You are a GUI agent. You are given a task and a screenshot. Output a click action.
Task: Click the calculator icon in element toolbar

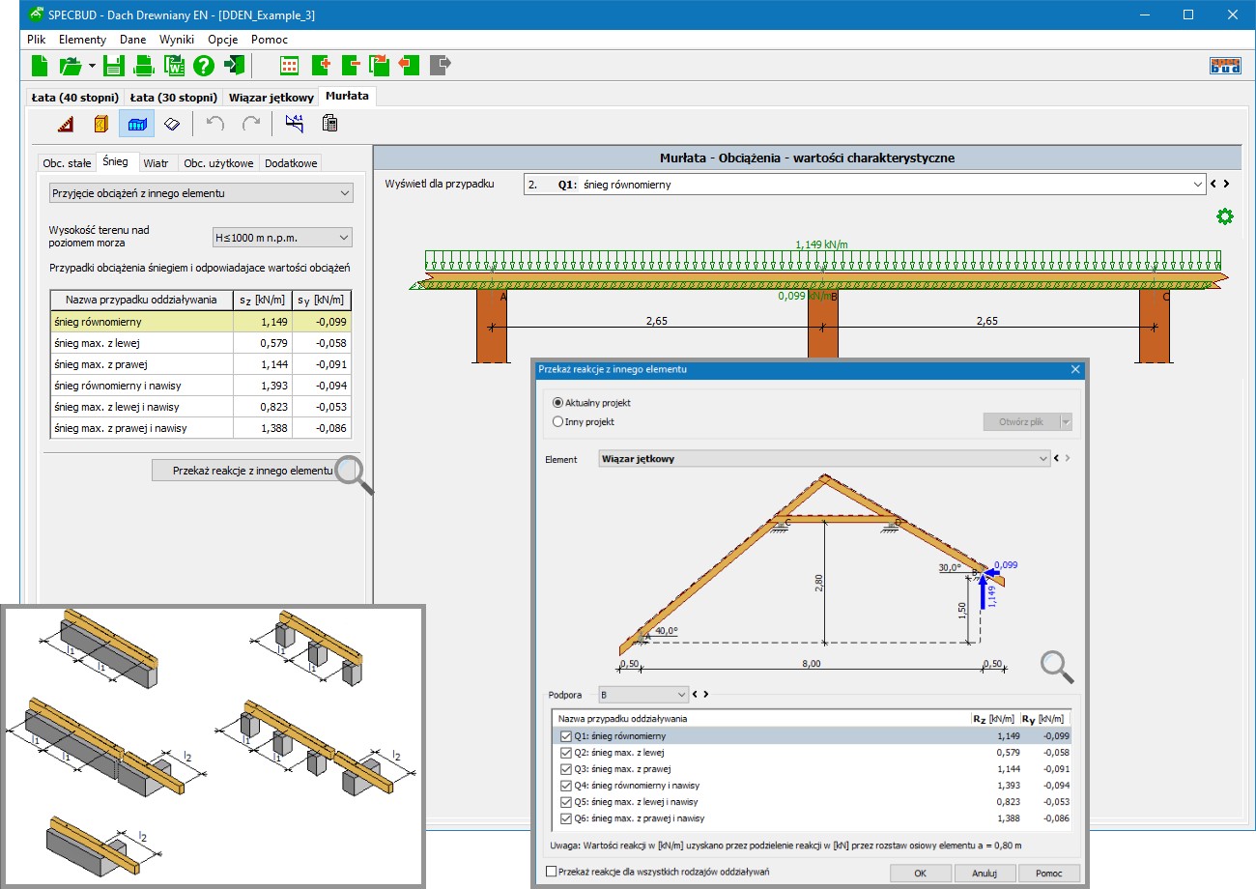tap(329, 124)
